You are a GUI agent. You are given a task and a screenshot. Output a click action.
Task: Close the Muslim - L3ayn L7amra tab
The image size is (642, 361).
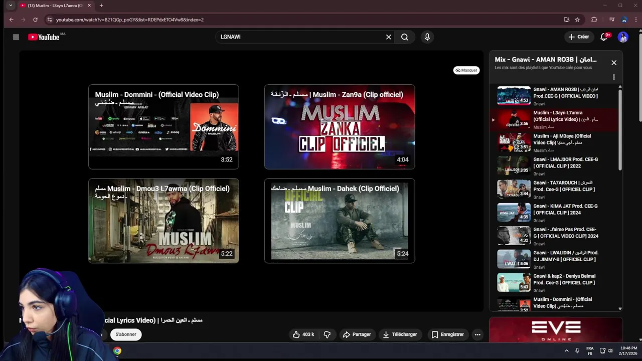[x=89, y=6]
